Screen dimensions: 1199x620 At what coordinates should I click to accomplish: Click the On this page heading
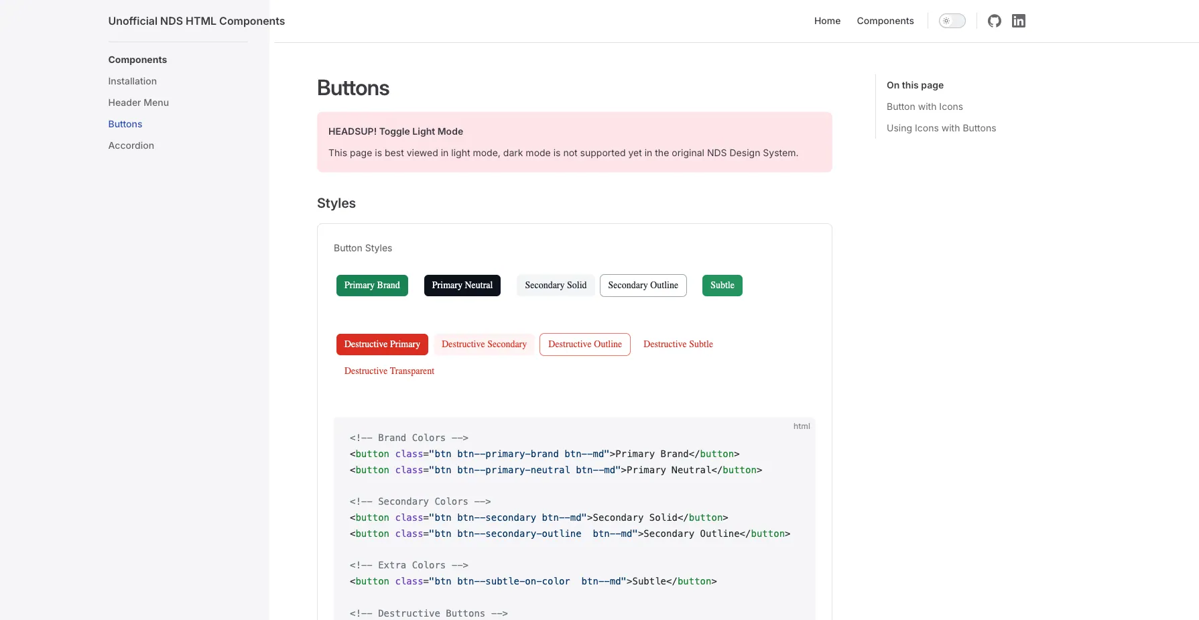pyautogui.click(x=915, y=85)
